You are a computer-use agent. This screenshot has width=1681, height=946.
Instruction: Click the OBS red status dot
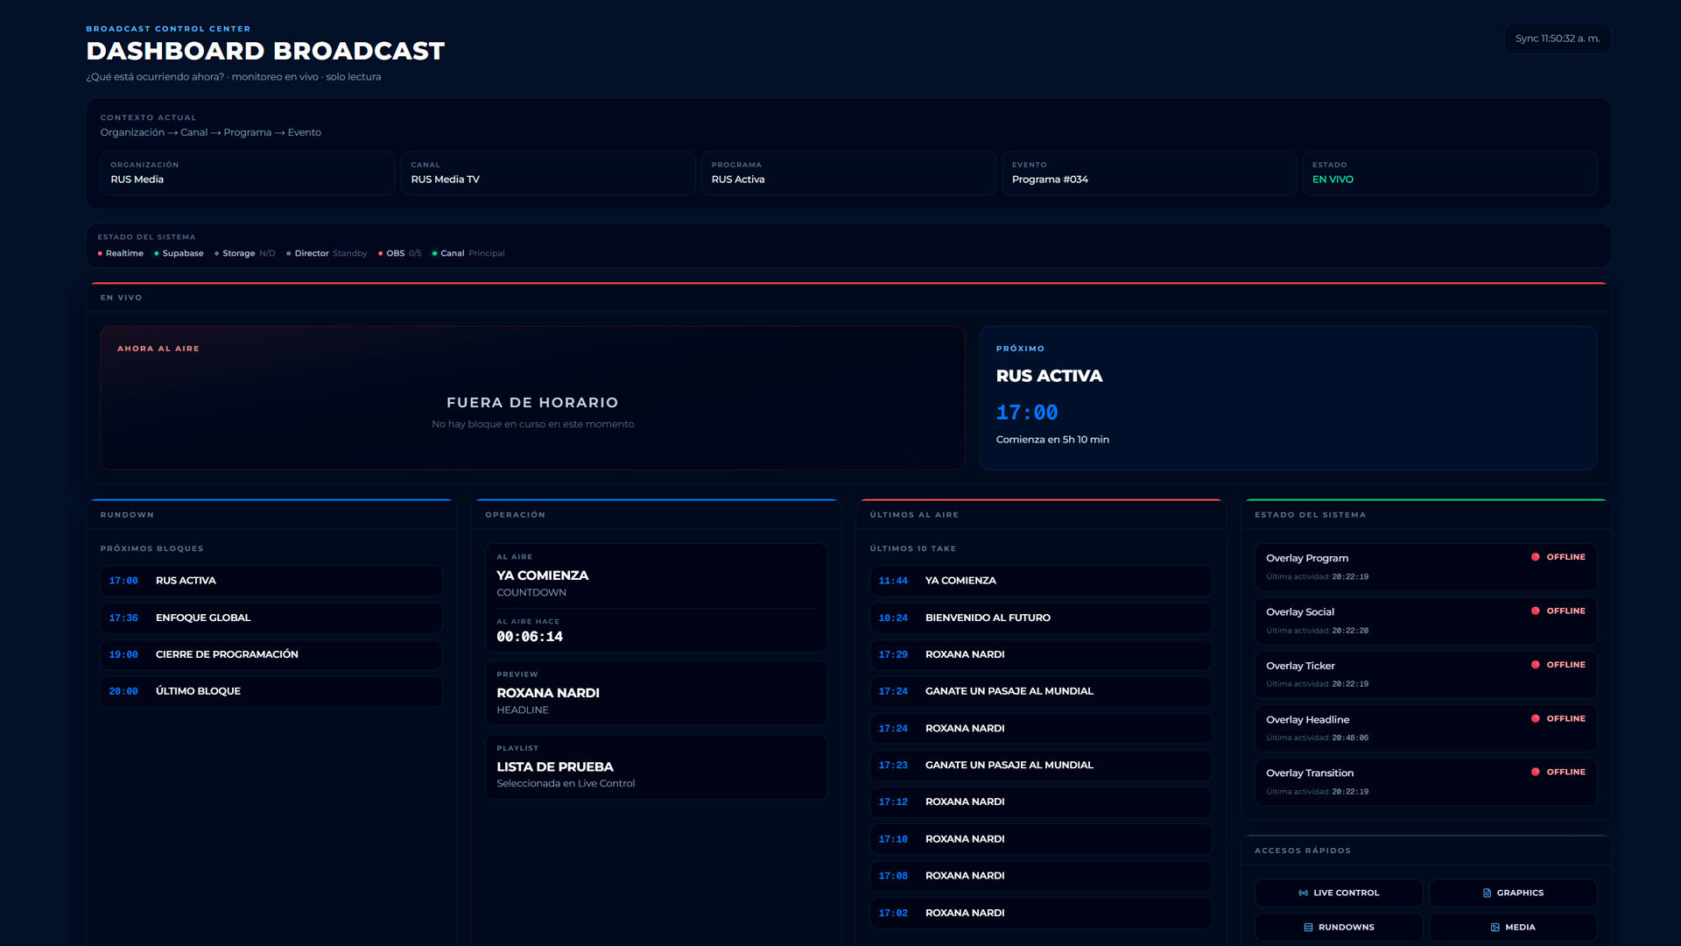click(381, 253)
